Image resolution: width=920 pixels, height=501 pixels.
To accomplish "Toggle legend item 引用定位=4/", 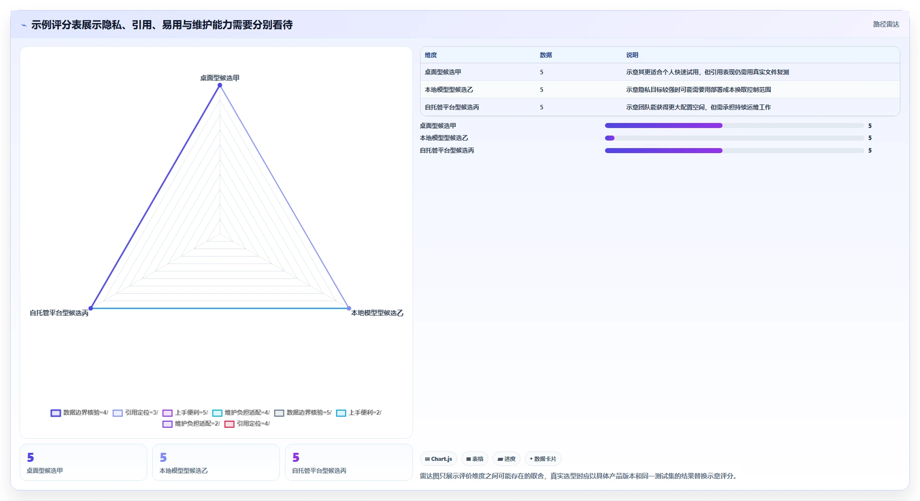I will (247, 424).
